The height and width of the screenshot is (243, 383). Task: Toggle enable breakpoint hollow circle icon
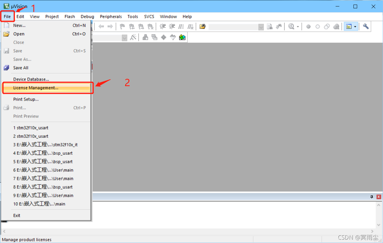(317, 27)
